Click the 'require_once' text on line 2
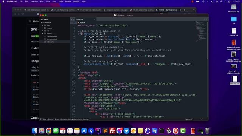Viewport: 242px width, 136px height. coord(86,25)
